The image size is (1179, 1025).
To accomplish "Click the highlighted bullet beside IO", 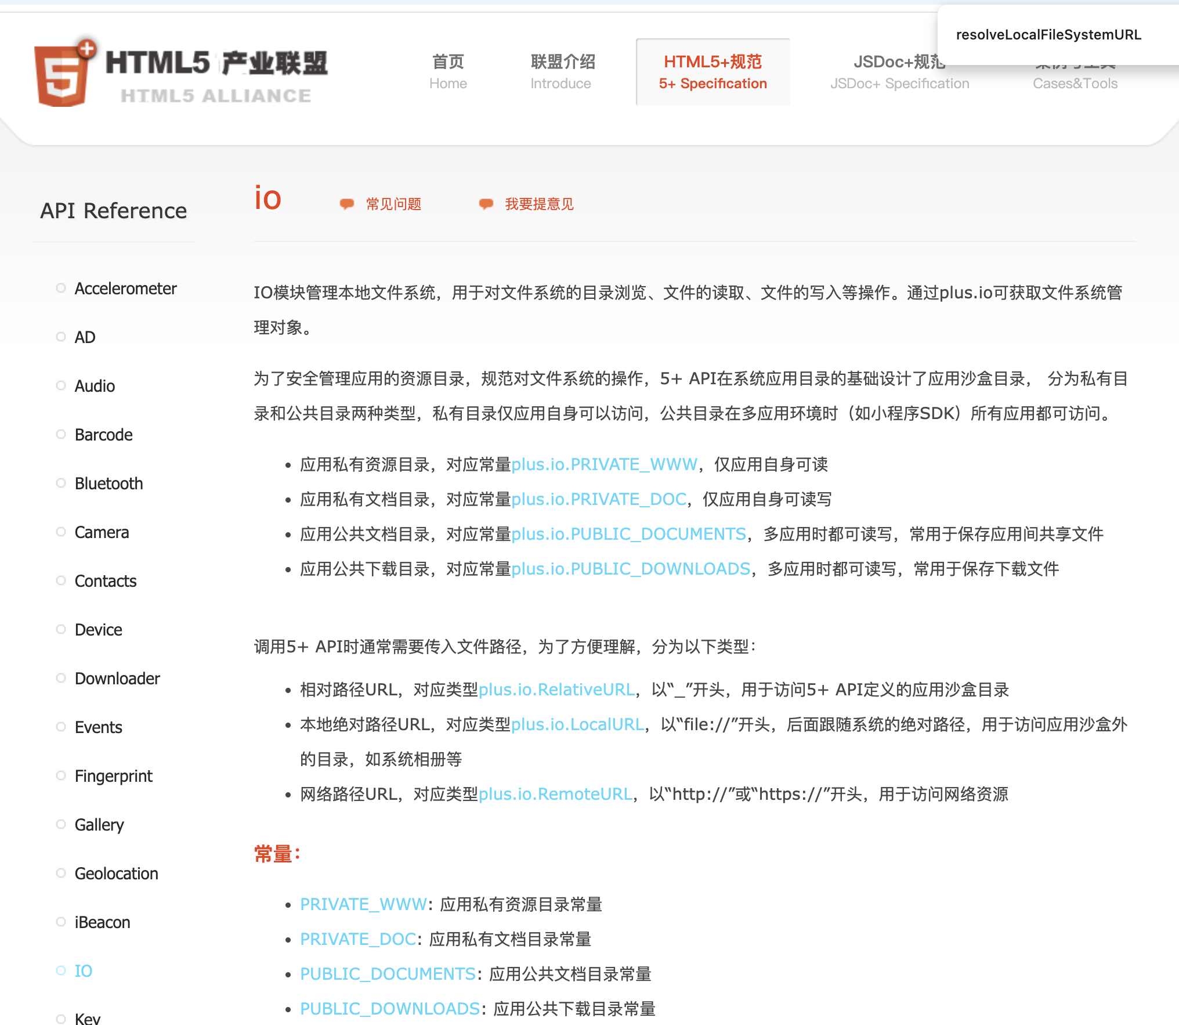I will point(61,970).
